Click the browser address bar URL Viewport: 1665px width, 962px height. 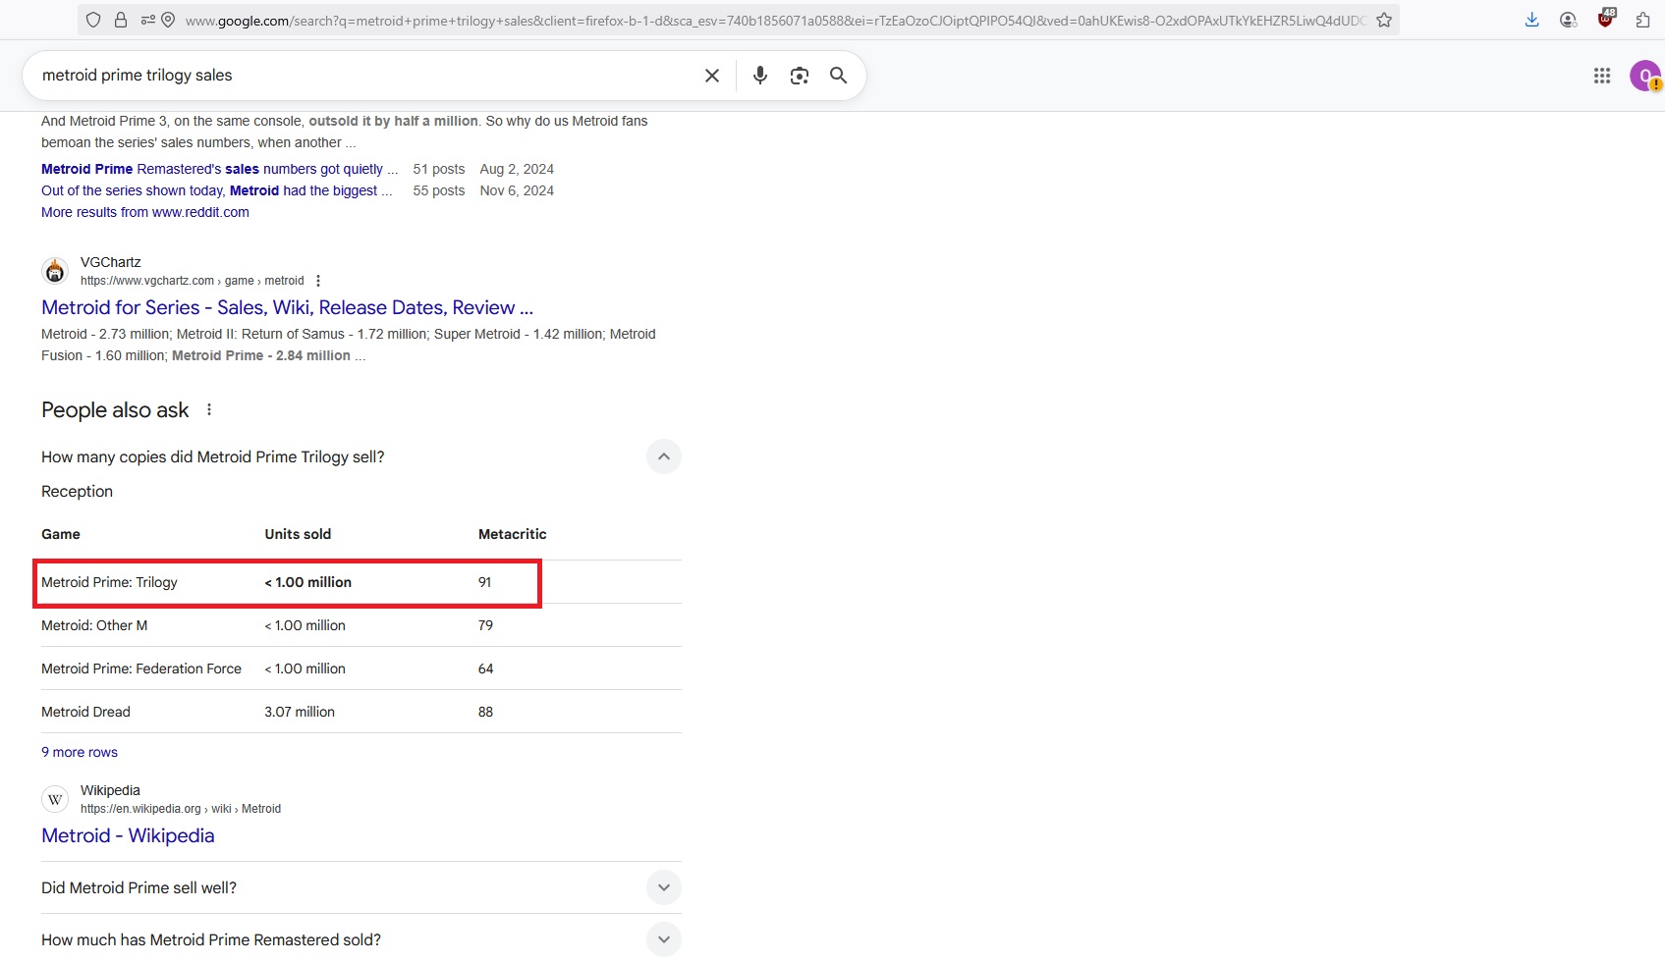point(776,20)
